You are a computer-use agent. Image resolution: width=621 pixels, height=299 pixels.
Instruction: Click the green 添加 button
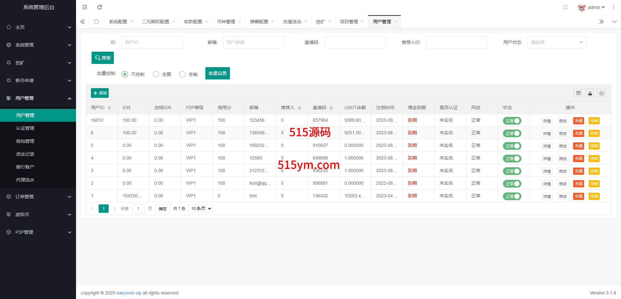pyautogui.click(x=100, y=93)
